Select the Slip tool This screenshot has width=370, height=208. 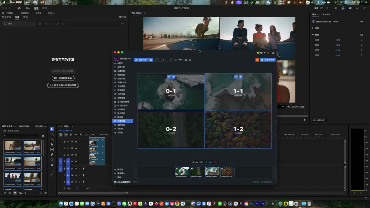click(52, 149)
